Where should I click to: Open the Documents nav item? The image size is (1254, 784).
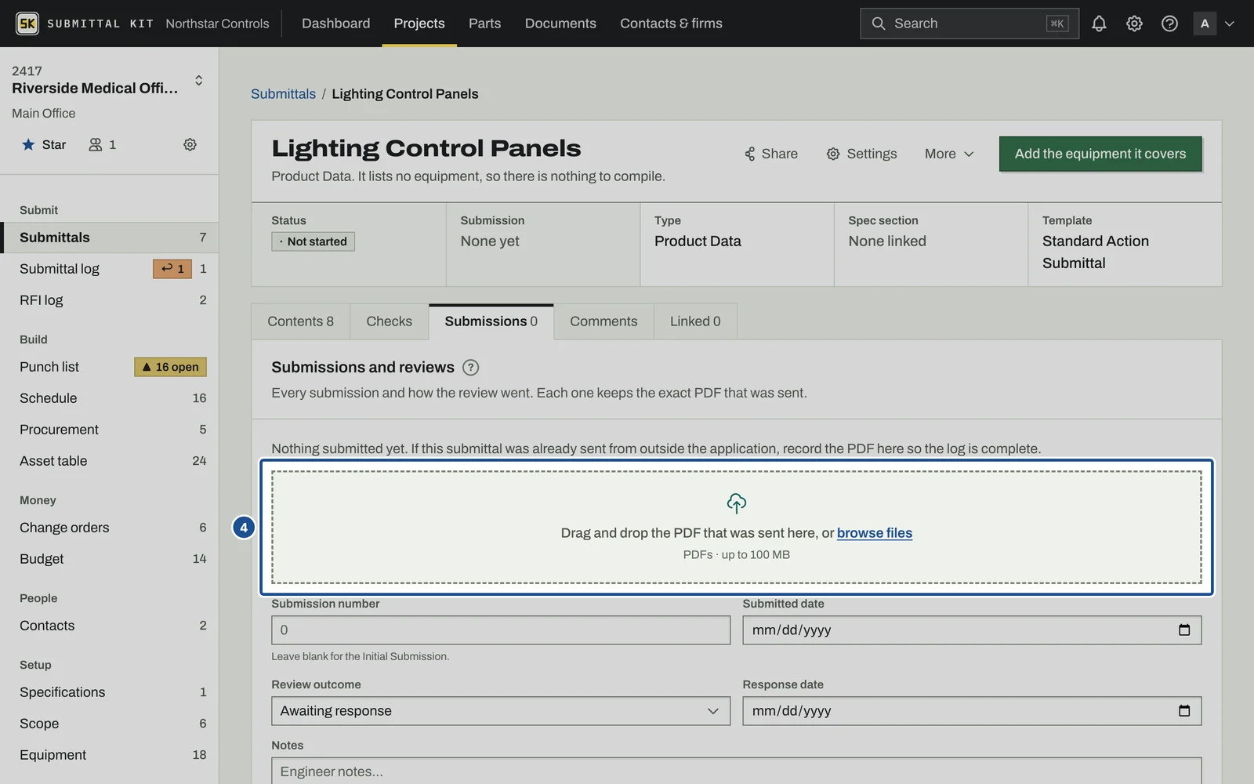(x=560, y=24)
